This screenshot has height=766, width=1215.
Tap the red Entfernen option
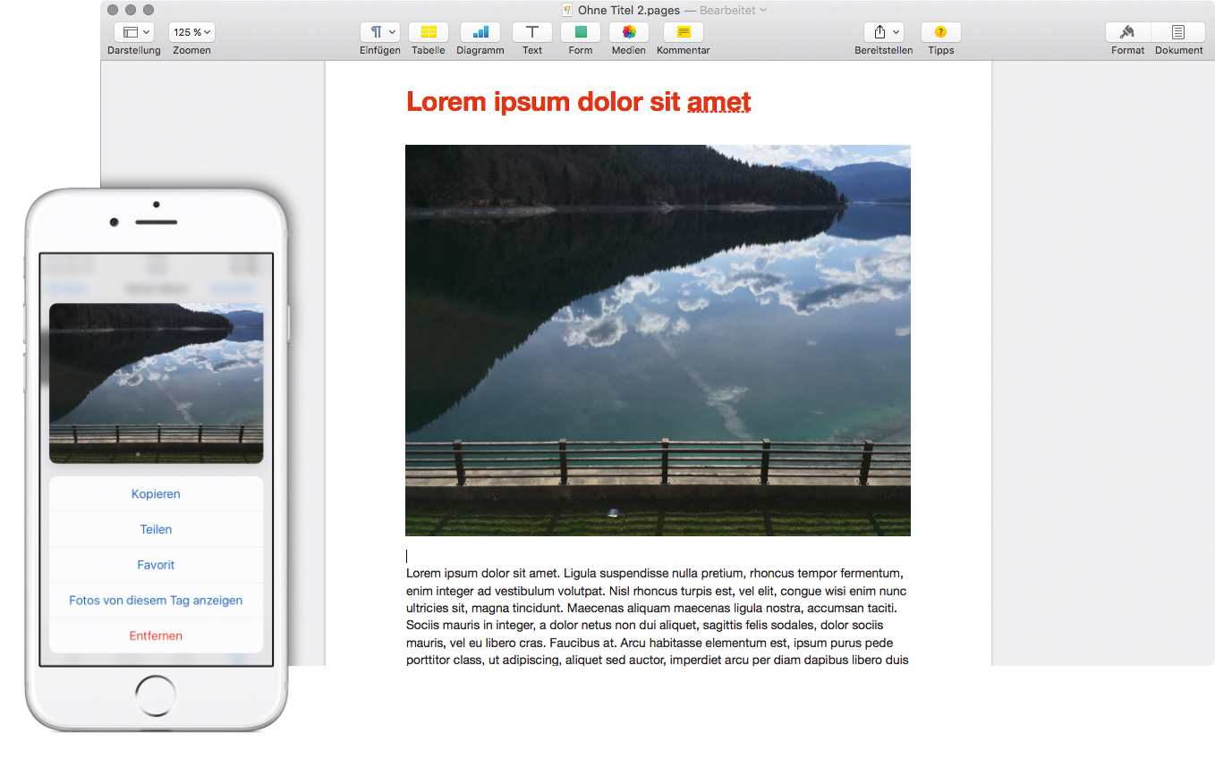156,636
